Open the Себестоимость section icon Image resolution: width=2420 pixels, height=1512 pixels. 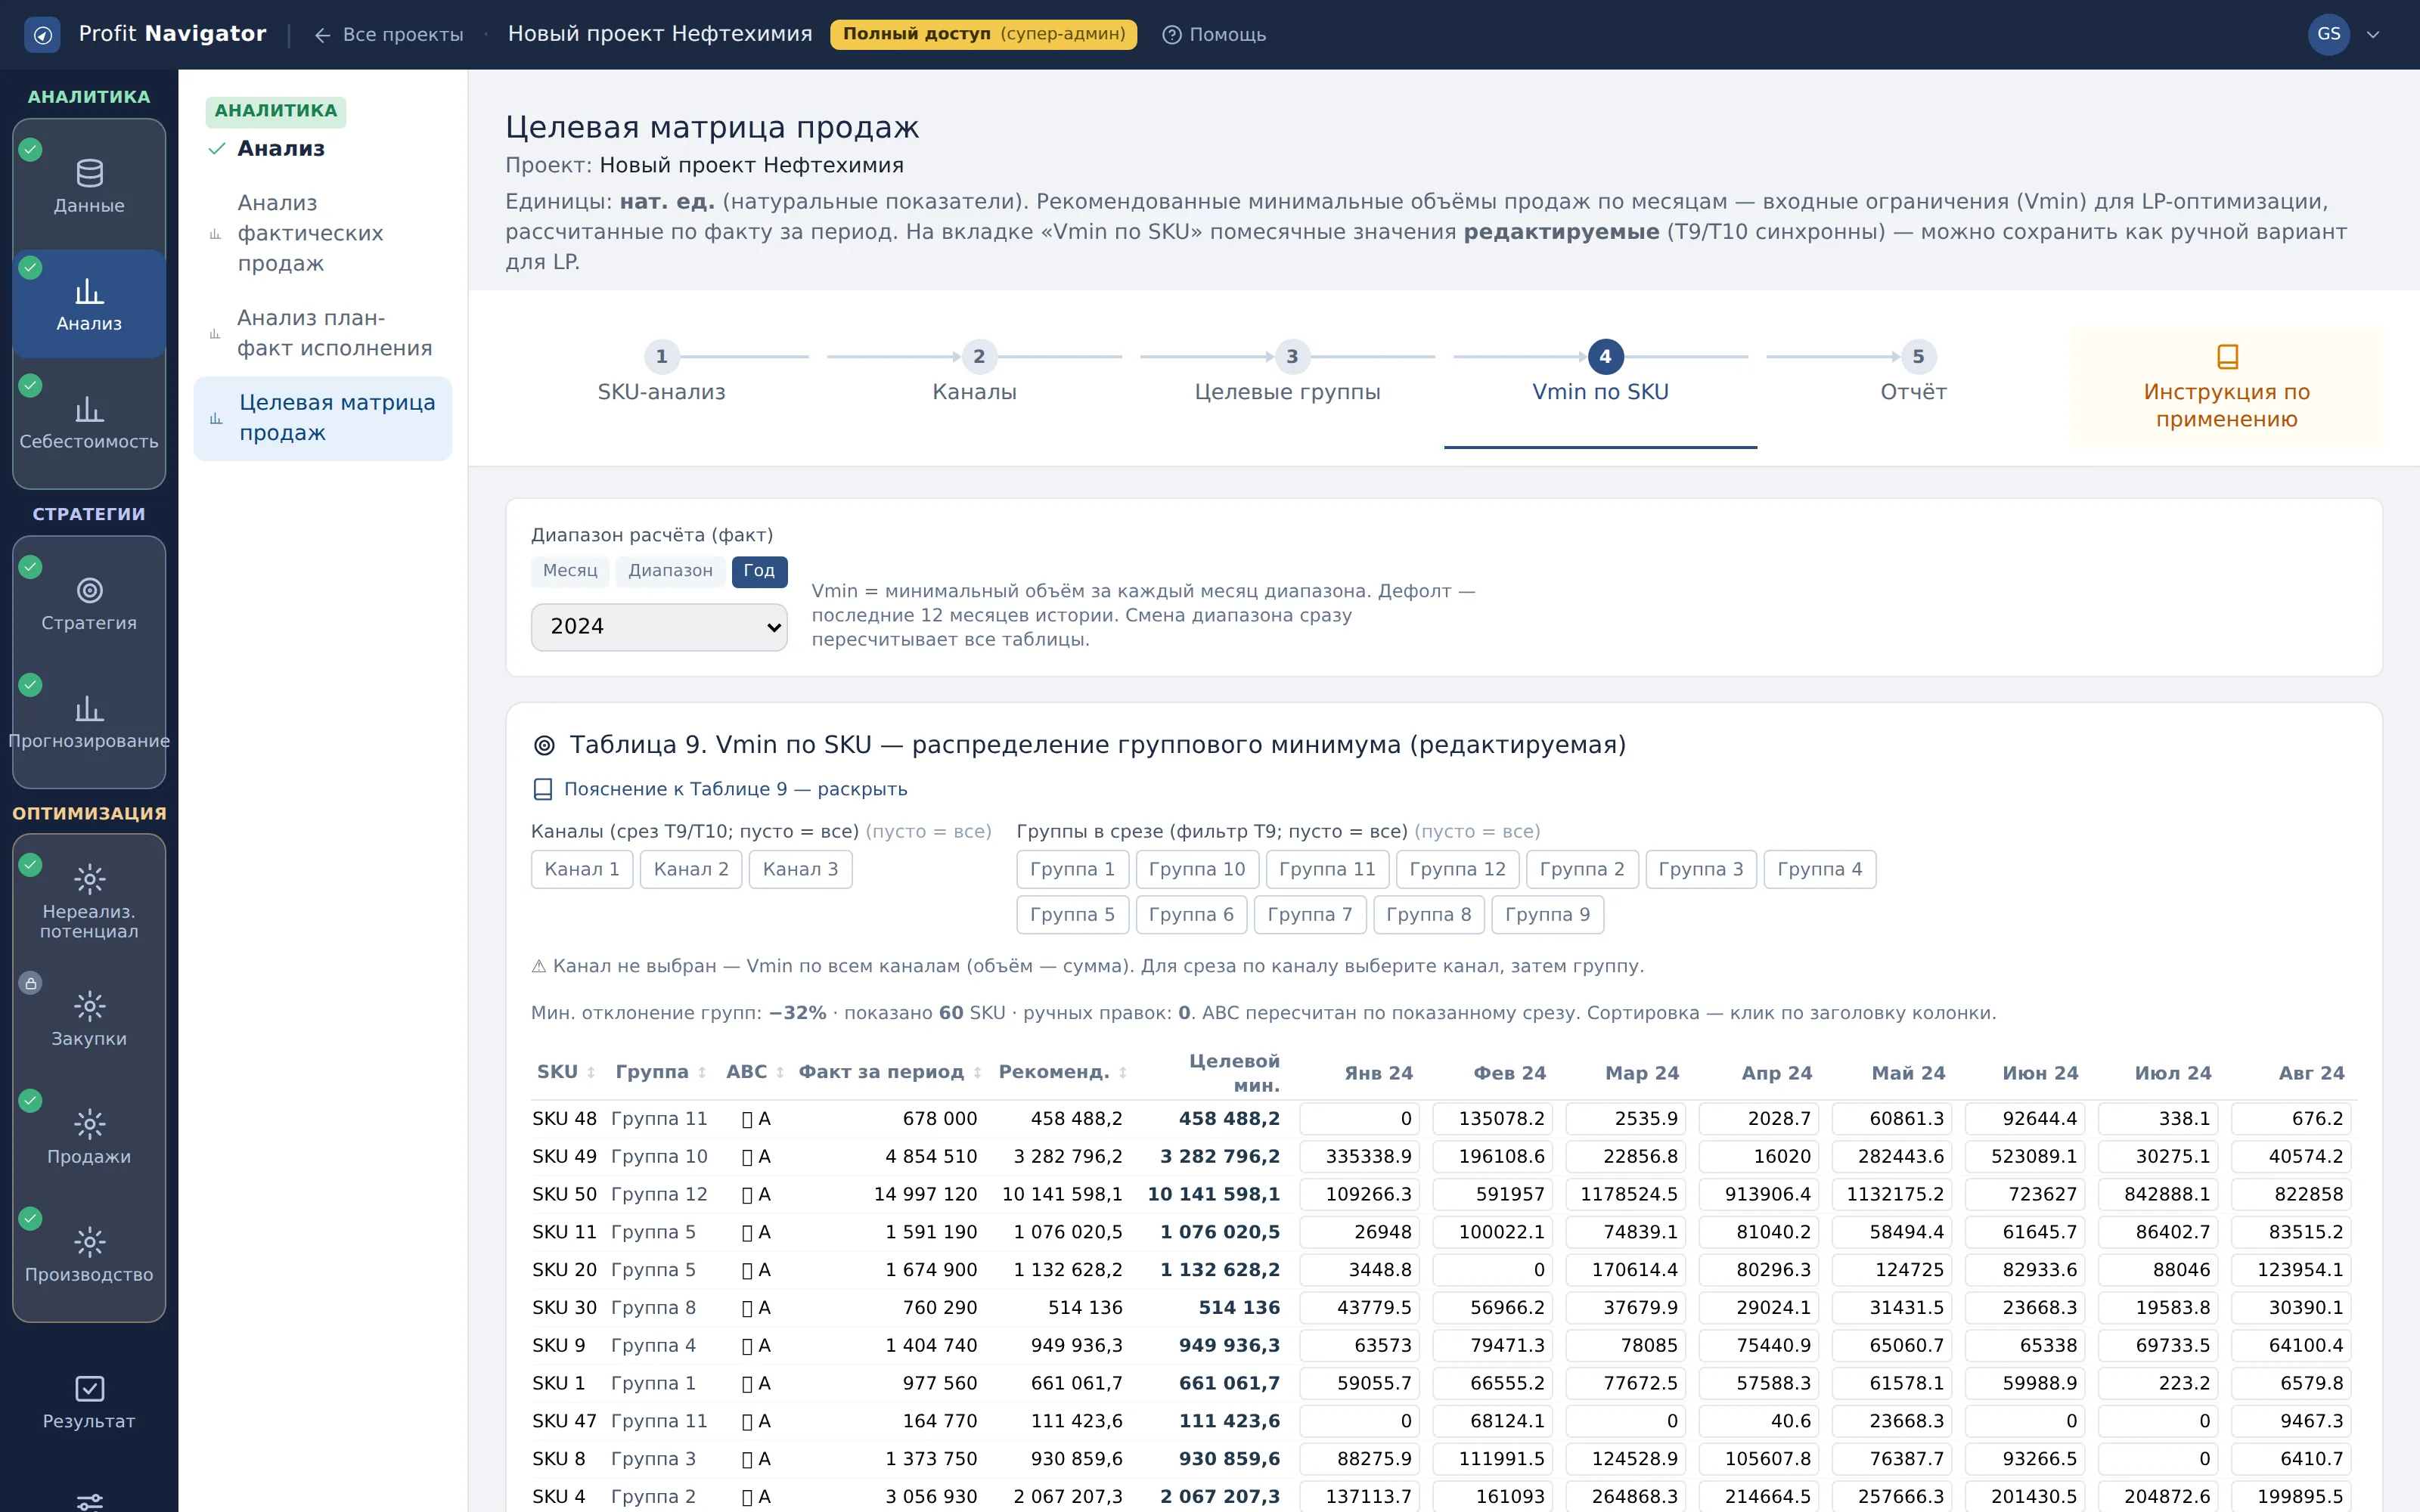click(89, 409)
